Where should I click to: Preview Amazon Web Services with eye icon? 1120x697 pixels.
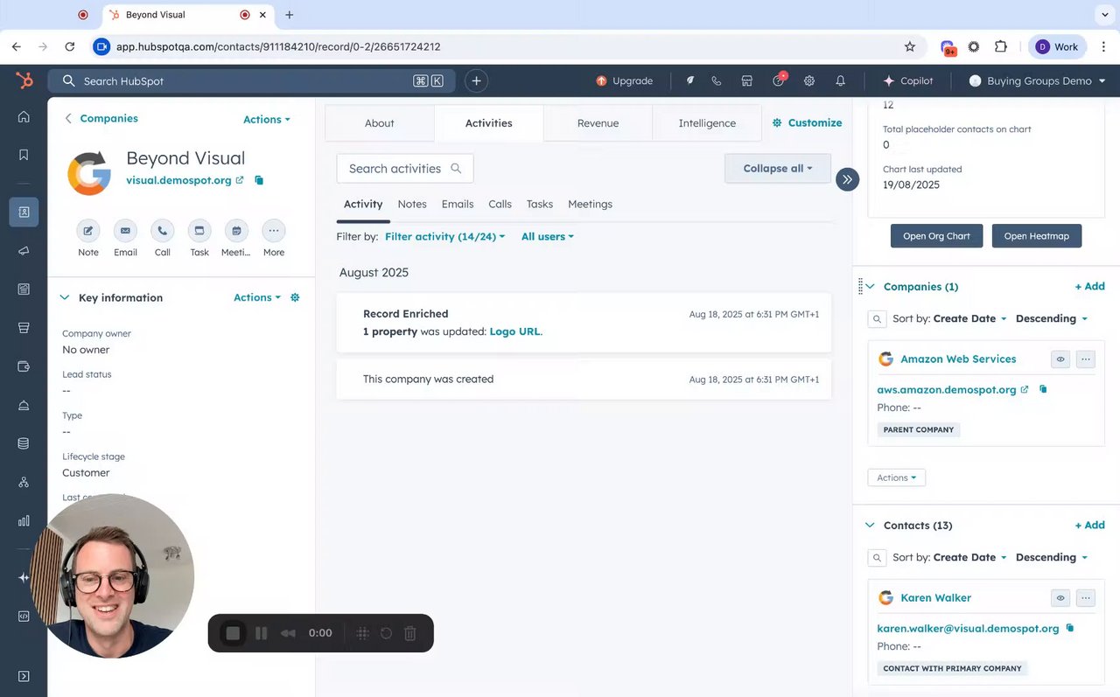(1060, 359)
